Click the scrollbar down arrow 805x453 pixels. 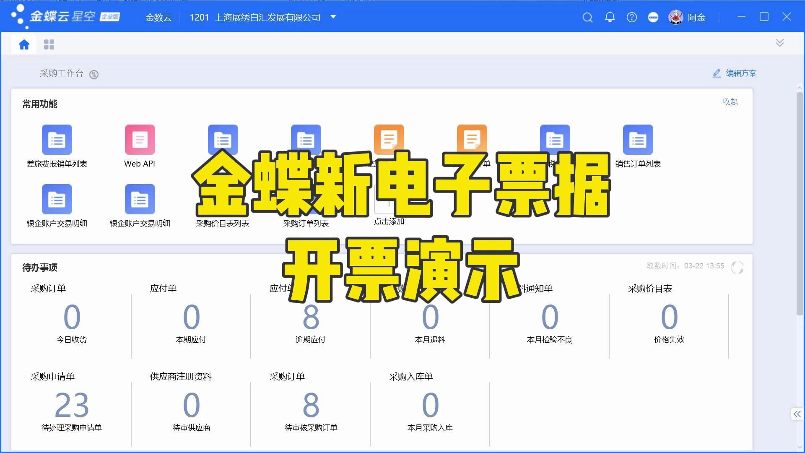(800, 447)
